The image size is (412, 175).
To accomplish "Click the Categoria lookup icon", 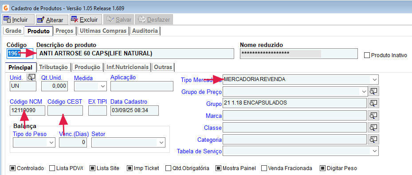I will [373, 140].
